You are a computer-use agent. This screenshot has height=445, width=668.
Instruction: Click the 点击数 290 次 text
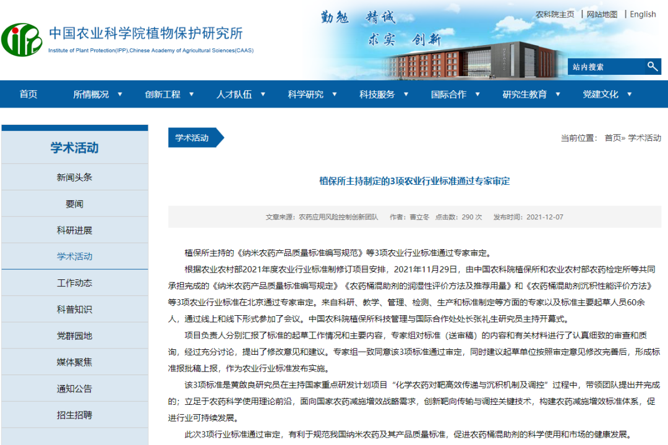coord(459,217)
